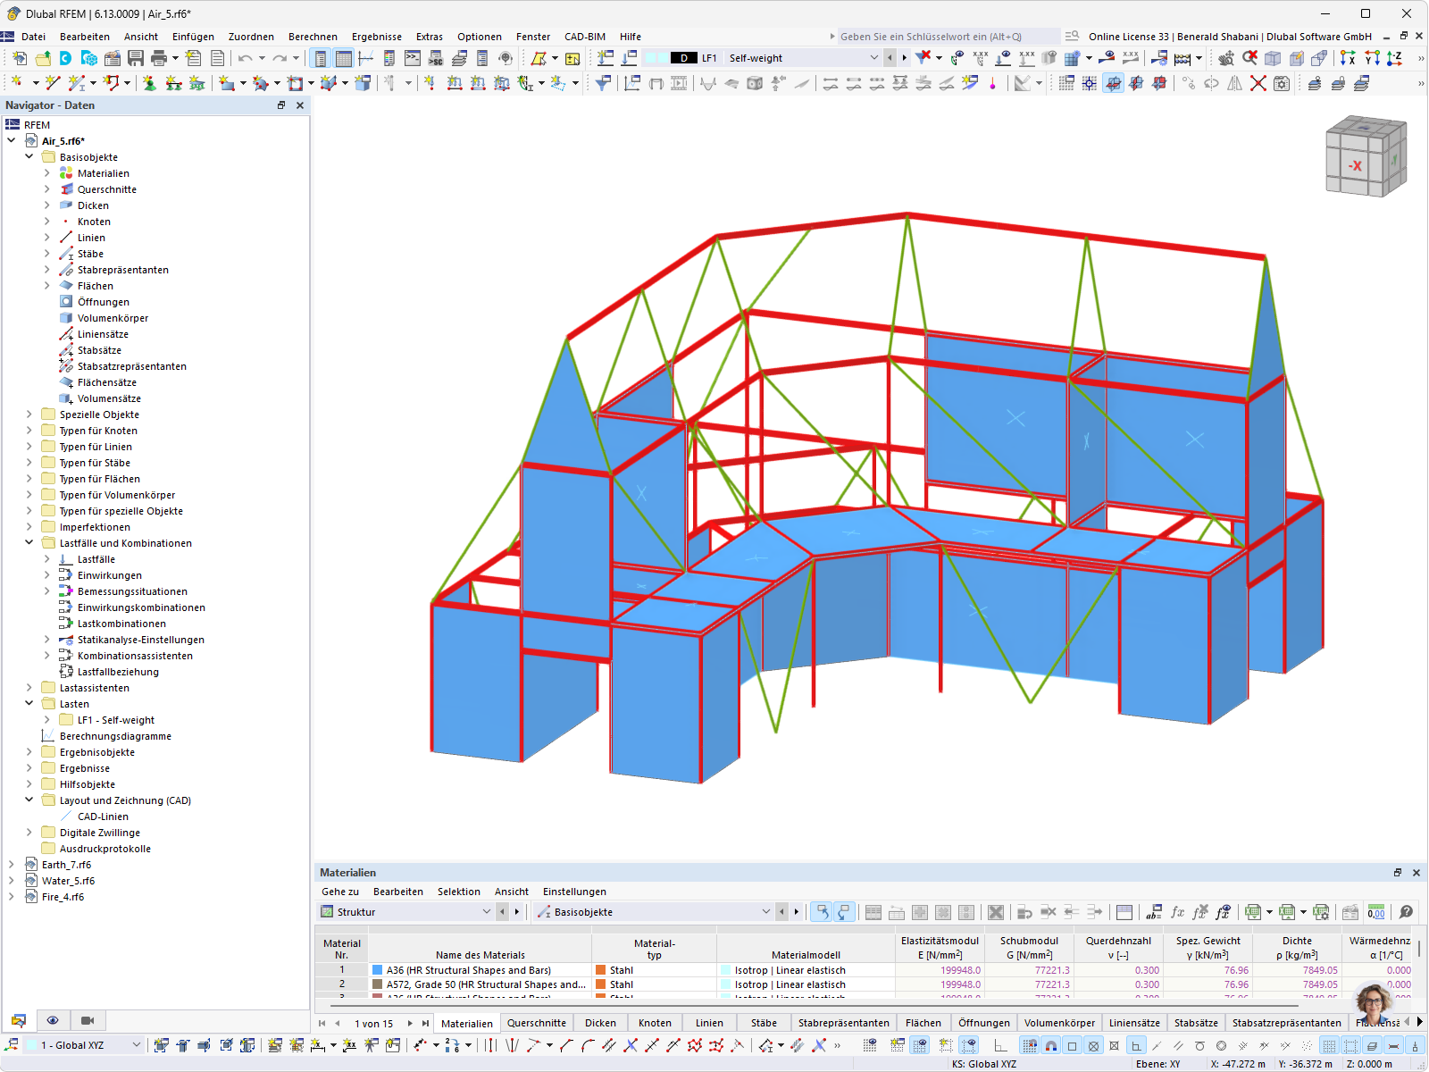Click the Gehe zu menu in Materialien panel
Screen dimensions: 1429x1072
coord(340,892)
